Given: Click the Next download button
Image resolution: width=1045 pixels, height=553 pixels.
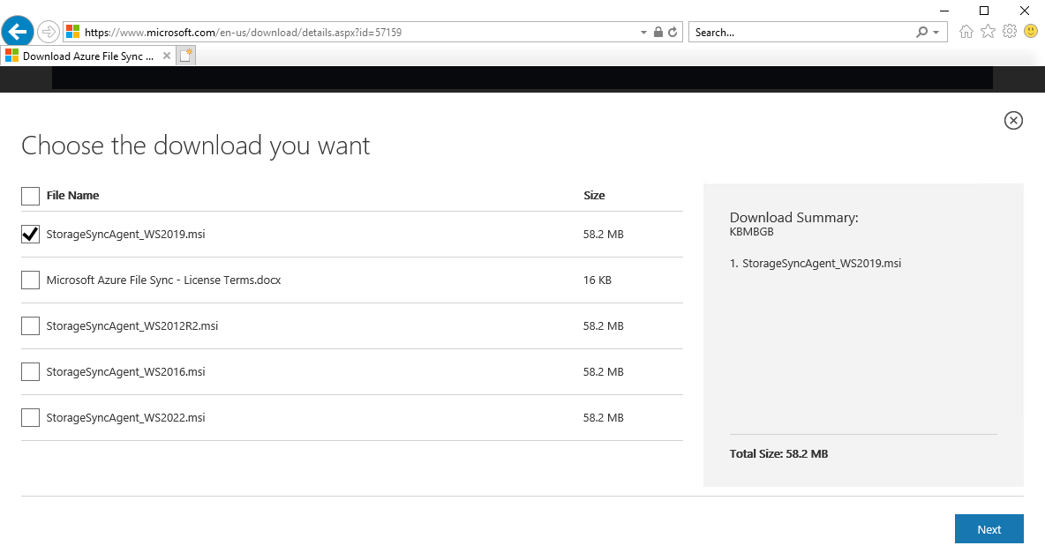Looking at the screenshot, I should [x=989, y=528].
